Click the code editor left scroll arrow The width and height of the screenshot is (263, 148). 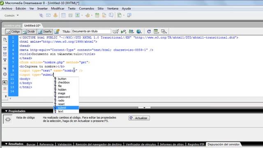point(10,99)
